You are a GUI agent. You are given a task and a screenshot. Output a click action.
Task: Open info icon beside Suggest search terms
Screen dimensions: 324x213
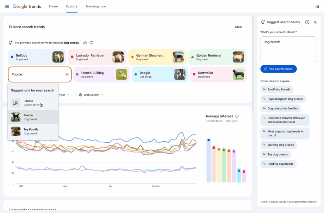307,22
